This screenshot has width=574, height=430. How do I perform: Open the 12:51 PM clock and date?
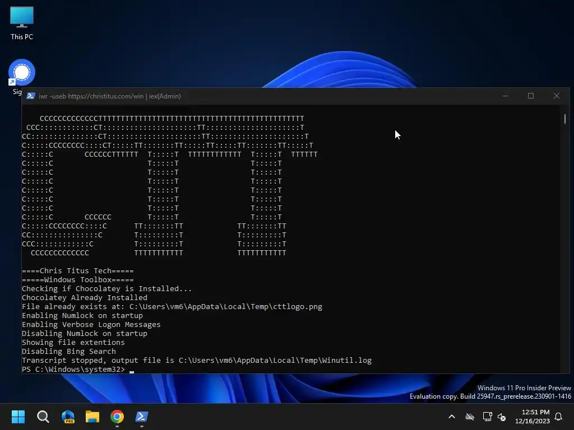pos(533,417)
